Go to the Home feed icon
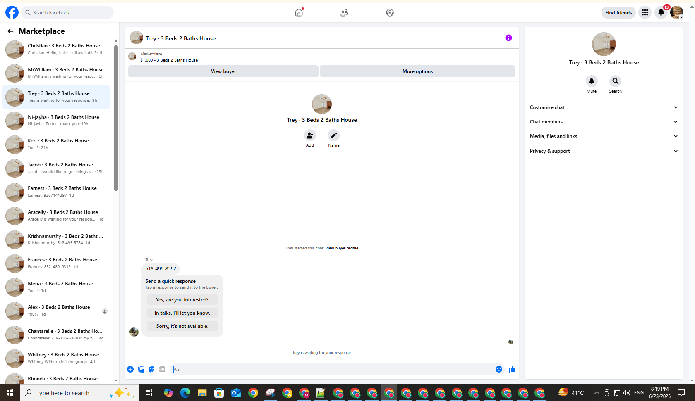 299,12
